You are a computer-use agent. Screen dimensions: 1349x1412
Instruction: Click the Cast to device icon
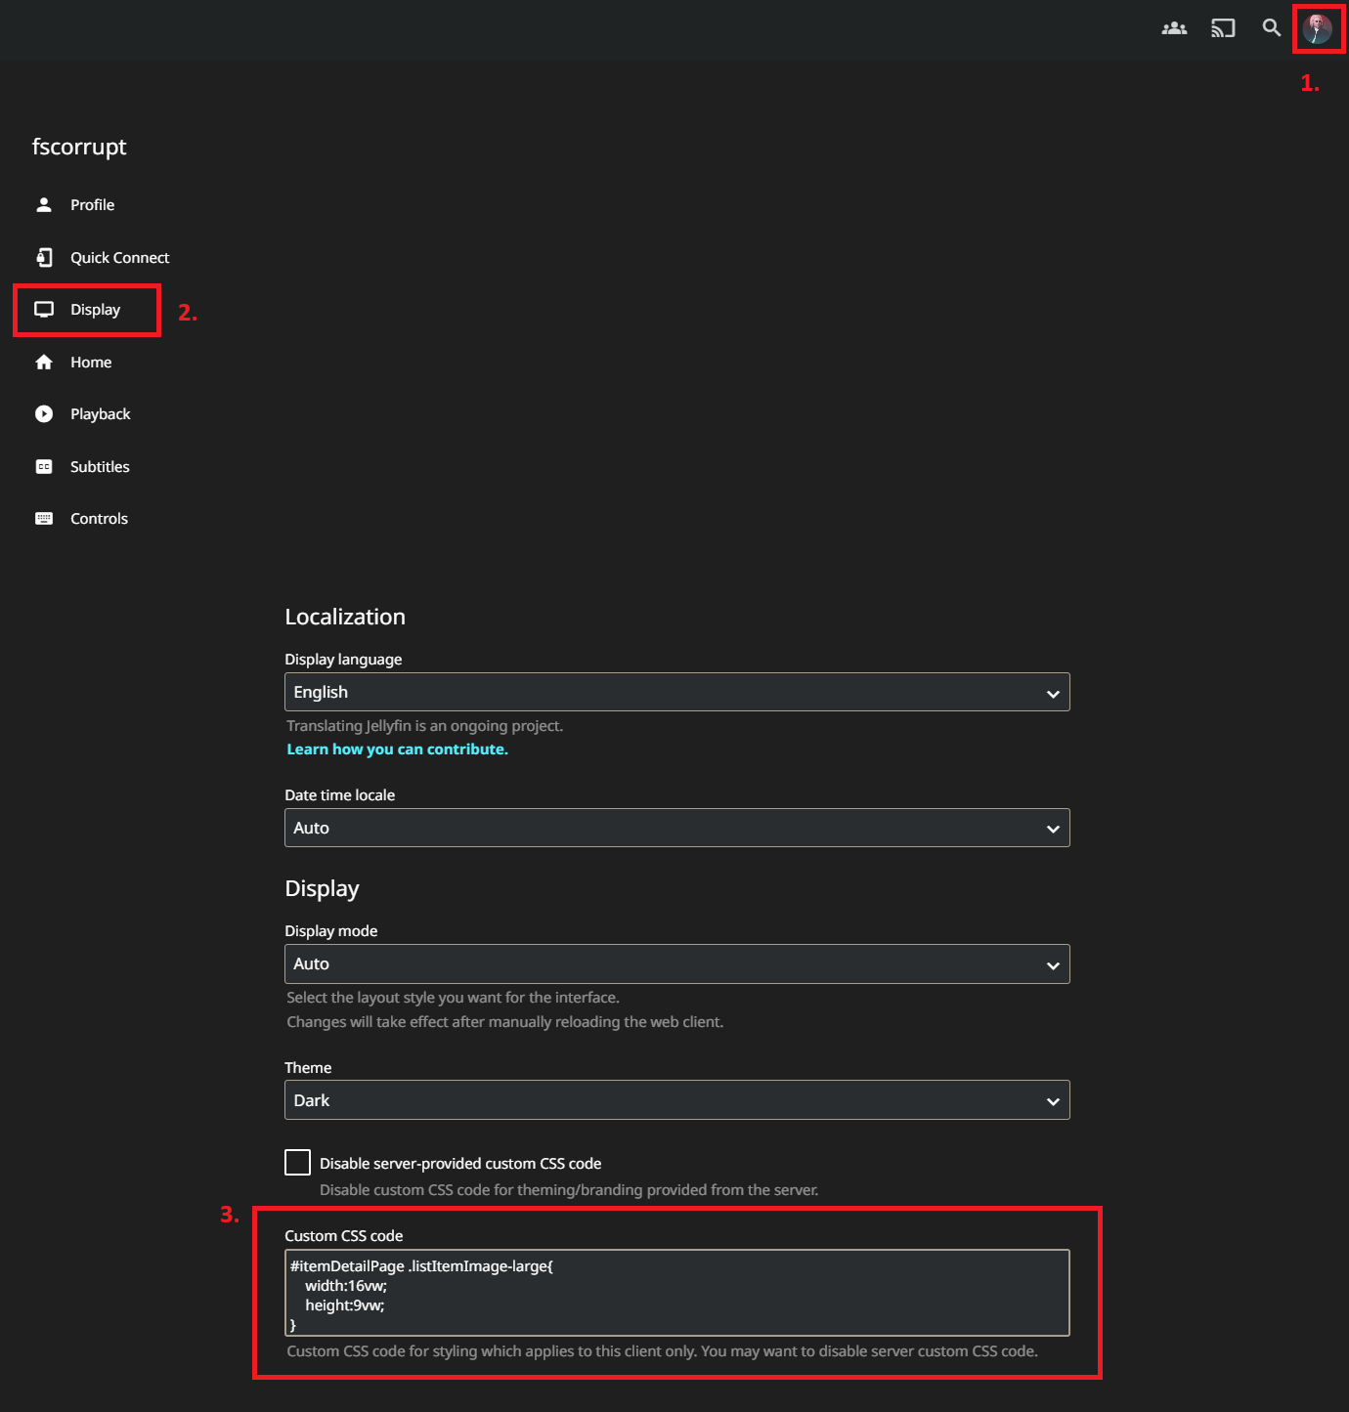coord(1223,28)
